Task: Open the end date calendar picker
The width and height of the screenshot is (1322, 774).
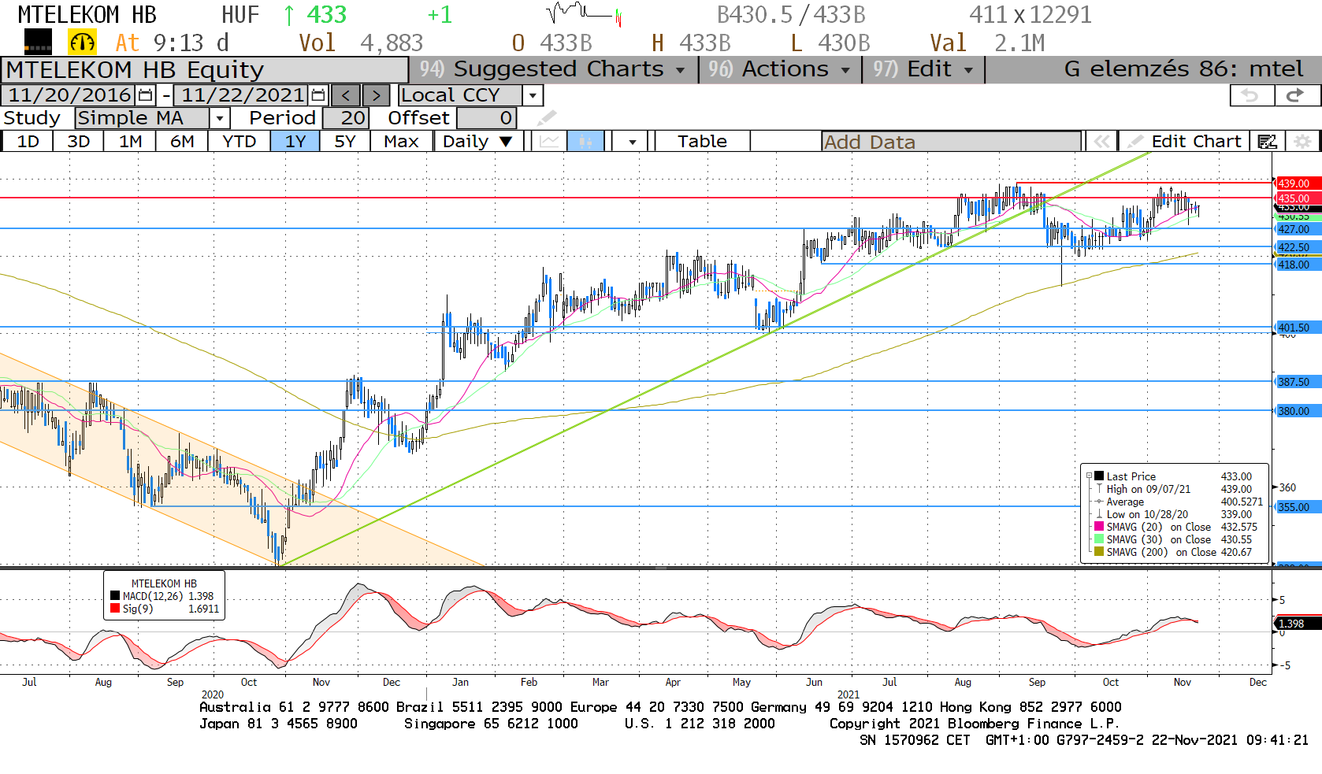Action: 318,95
